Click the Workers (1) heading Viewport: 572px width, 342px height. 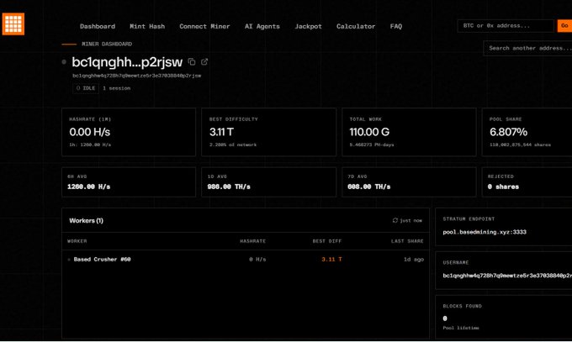(86, 221)
